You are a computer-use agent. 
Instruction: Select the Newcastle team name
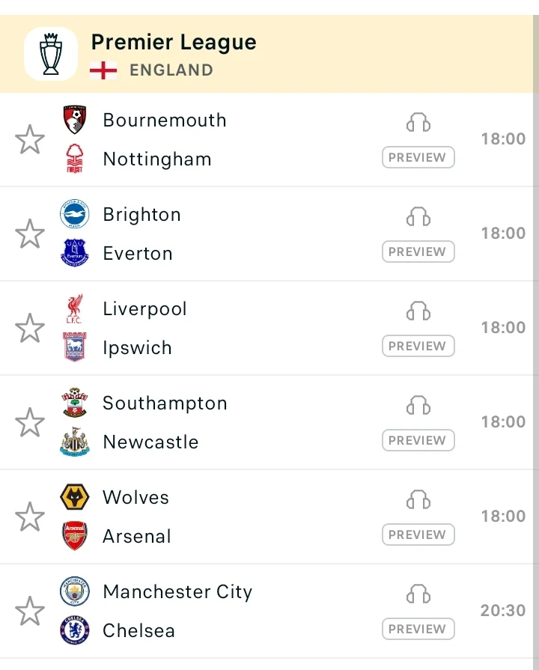(x=151, y=442)
